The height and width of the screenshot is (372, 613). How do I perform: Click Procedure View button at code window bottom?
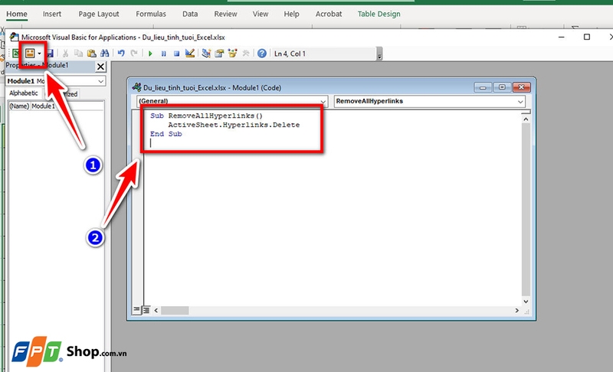(136, 309)
